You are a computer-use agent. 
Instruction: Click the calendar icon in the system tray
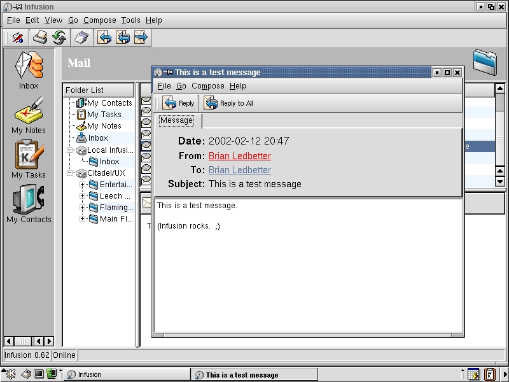tap(473, 374)
